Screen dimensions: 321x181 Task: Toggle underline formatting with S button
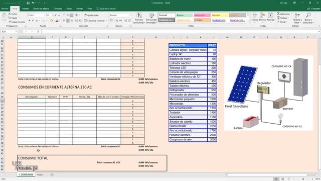(37, 21)
